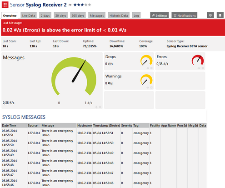The width and height of the screenshot is (225, 188).
Task: Sort table by Tag column
Action: (141, 126)
